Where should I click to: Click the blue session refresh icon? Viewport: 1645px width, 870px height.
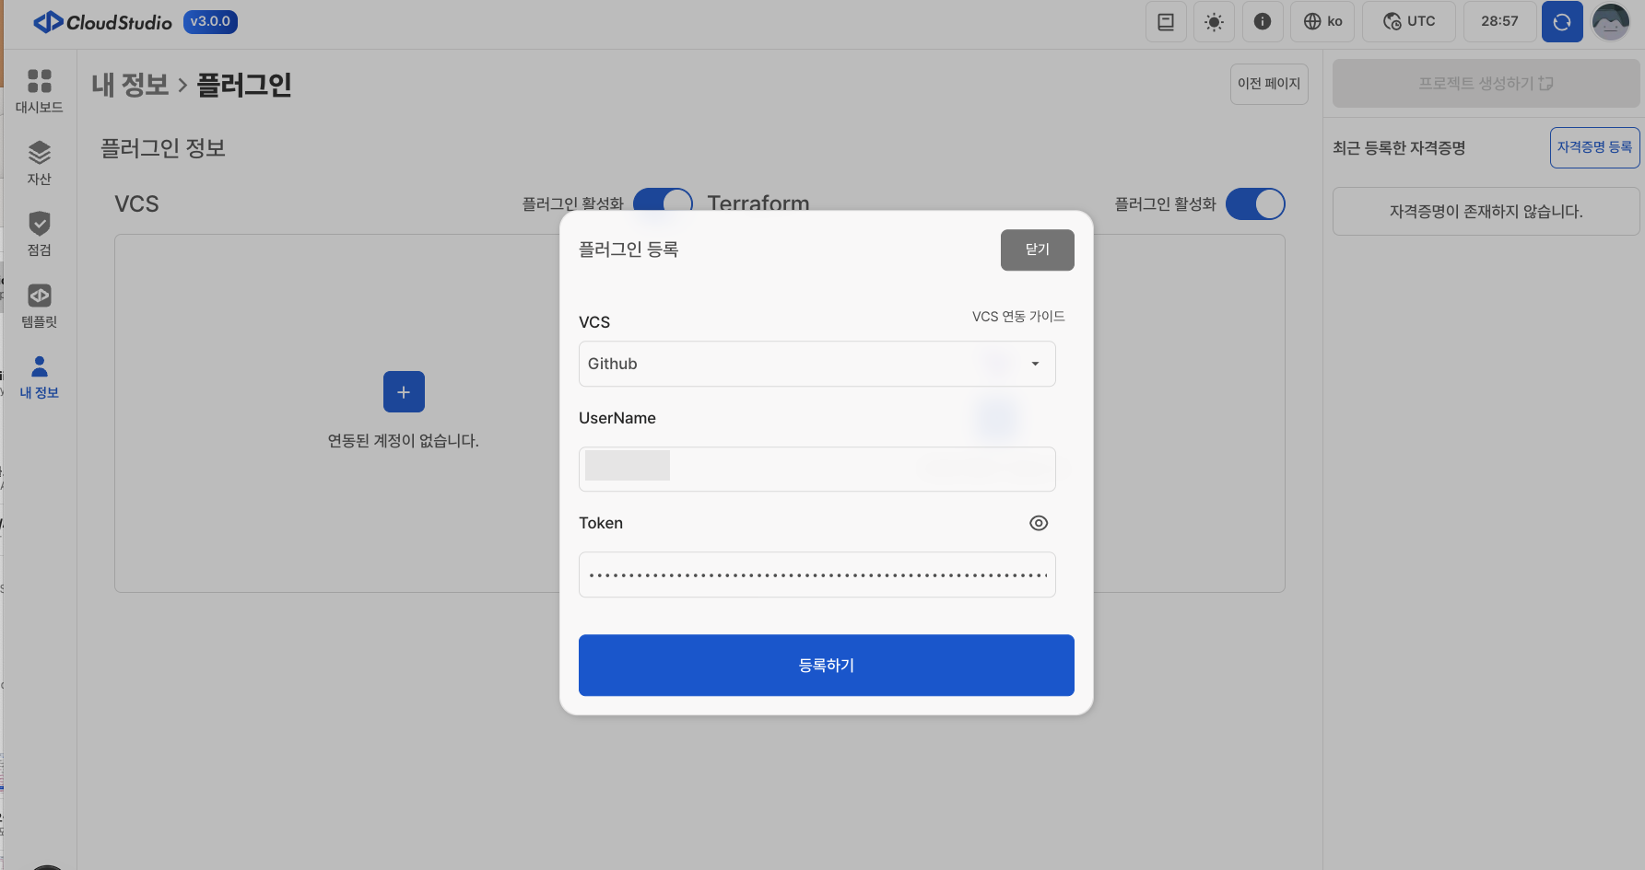coord(1561,22)
